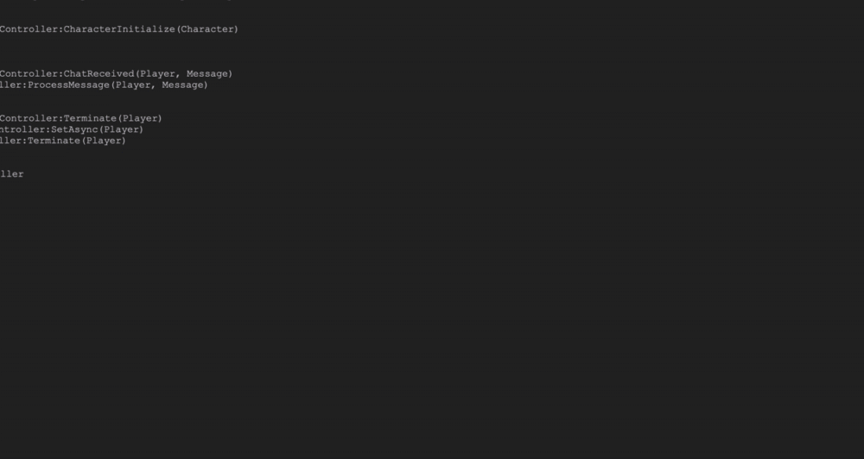This screenshot has width=864, height=459.
Task: Click Controller before ChatReceived
Action: point(29,73)
